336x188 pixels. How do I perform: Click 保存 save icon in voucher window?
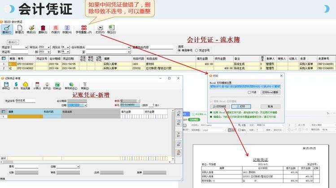[7, 84]
